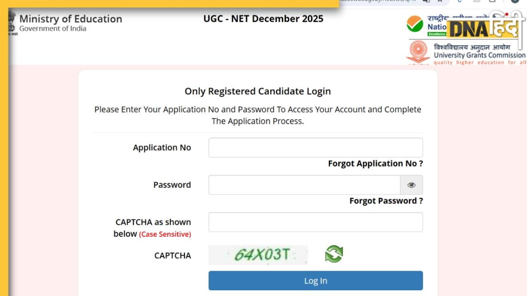The width and height of the screenshot is (527, 296).
Task: Click the 64X03T CAPTCHA image
Action: click(258, 255)
